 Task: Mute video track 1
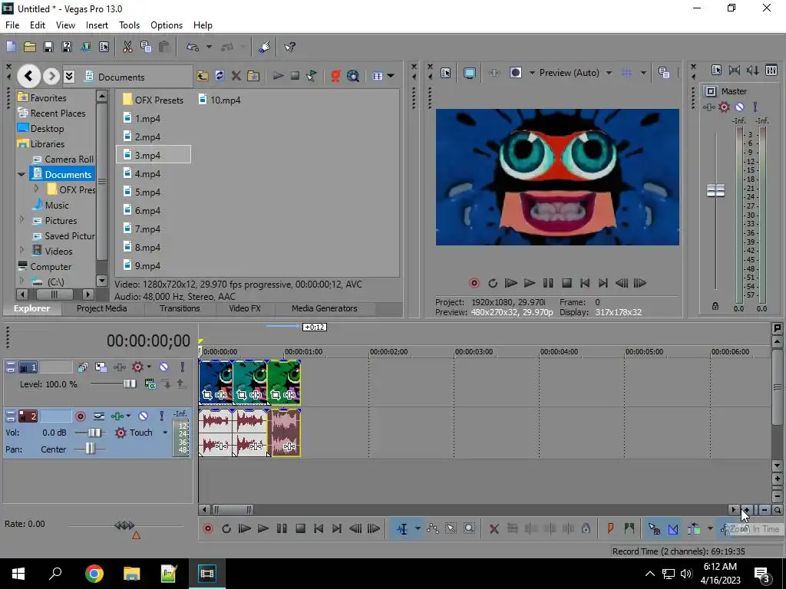(x=163, y=367)
